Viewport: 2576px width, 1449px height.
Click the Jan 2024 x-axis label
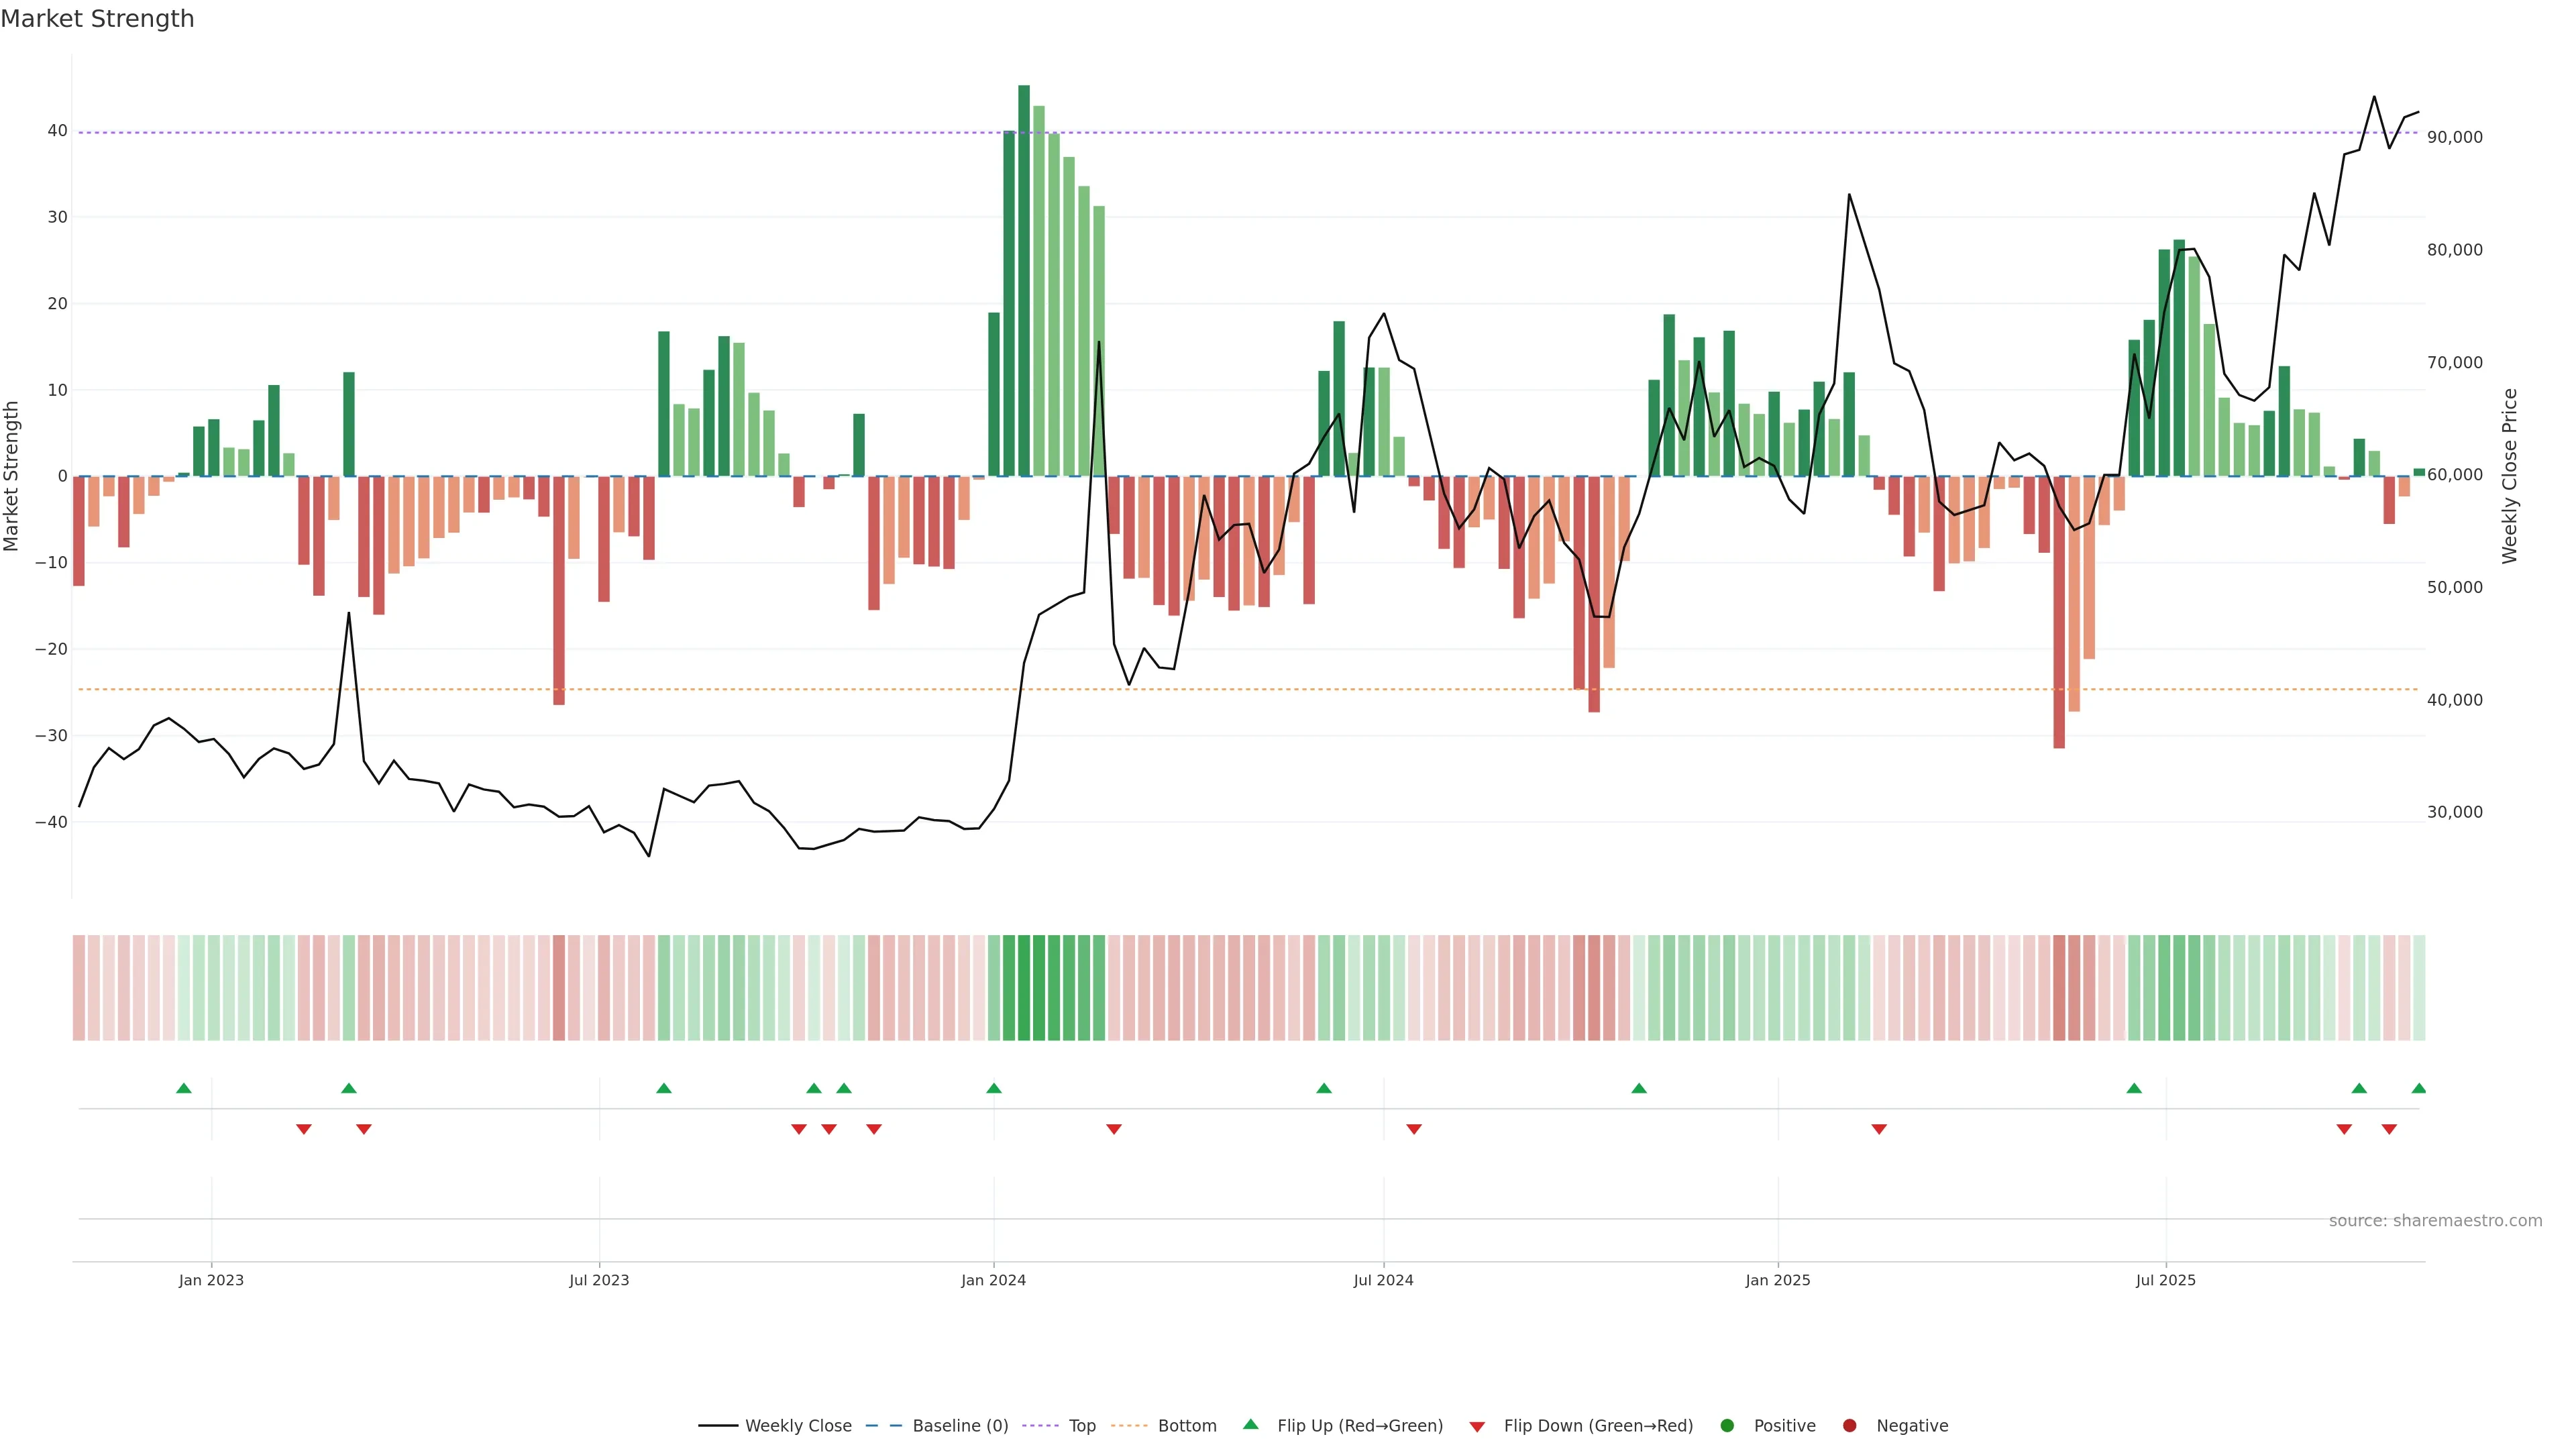tap(993, 1280)
